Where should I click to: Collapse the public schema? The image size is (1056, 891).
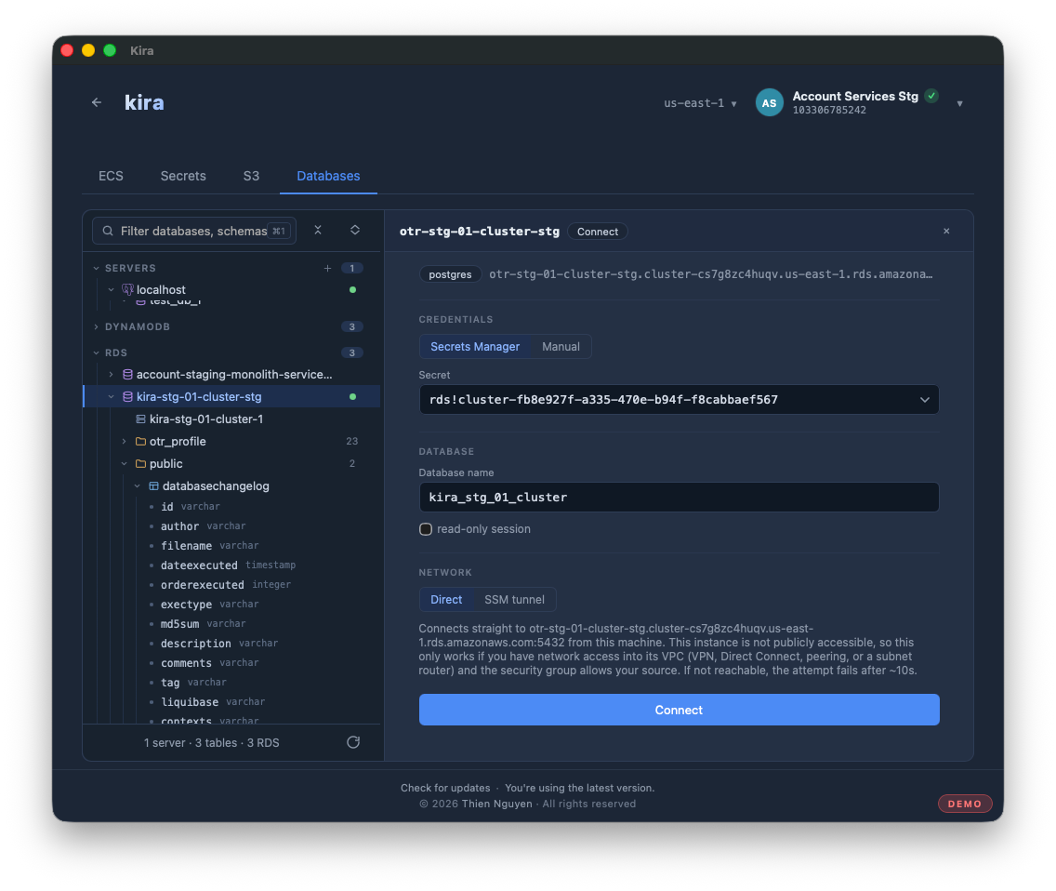pyautogui.click(x=124, y=464)
